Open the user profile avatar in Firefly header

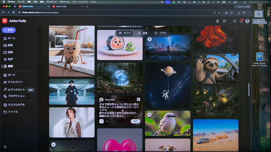tap(247, 21)
